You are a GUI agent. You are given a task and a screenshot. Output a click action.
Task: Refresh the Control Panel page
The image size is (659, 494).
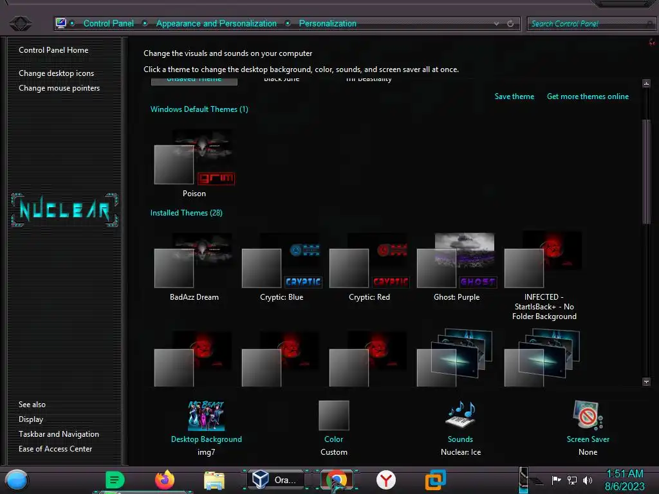tap(510, 24)
